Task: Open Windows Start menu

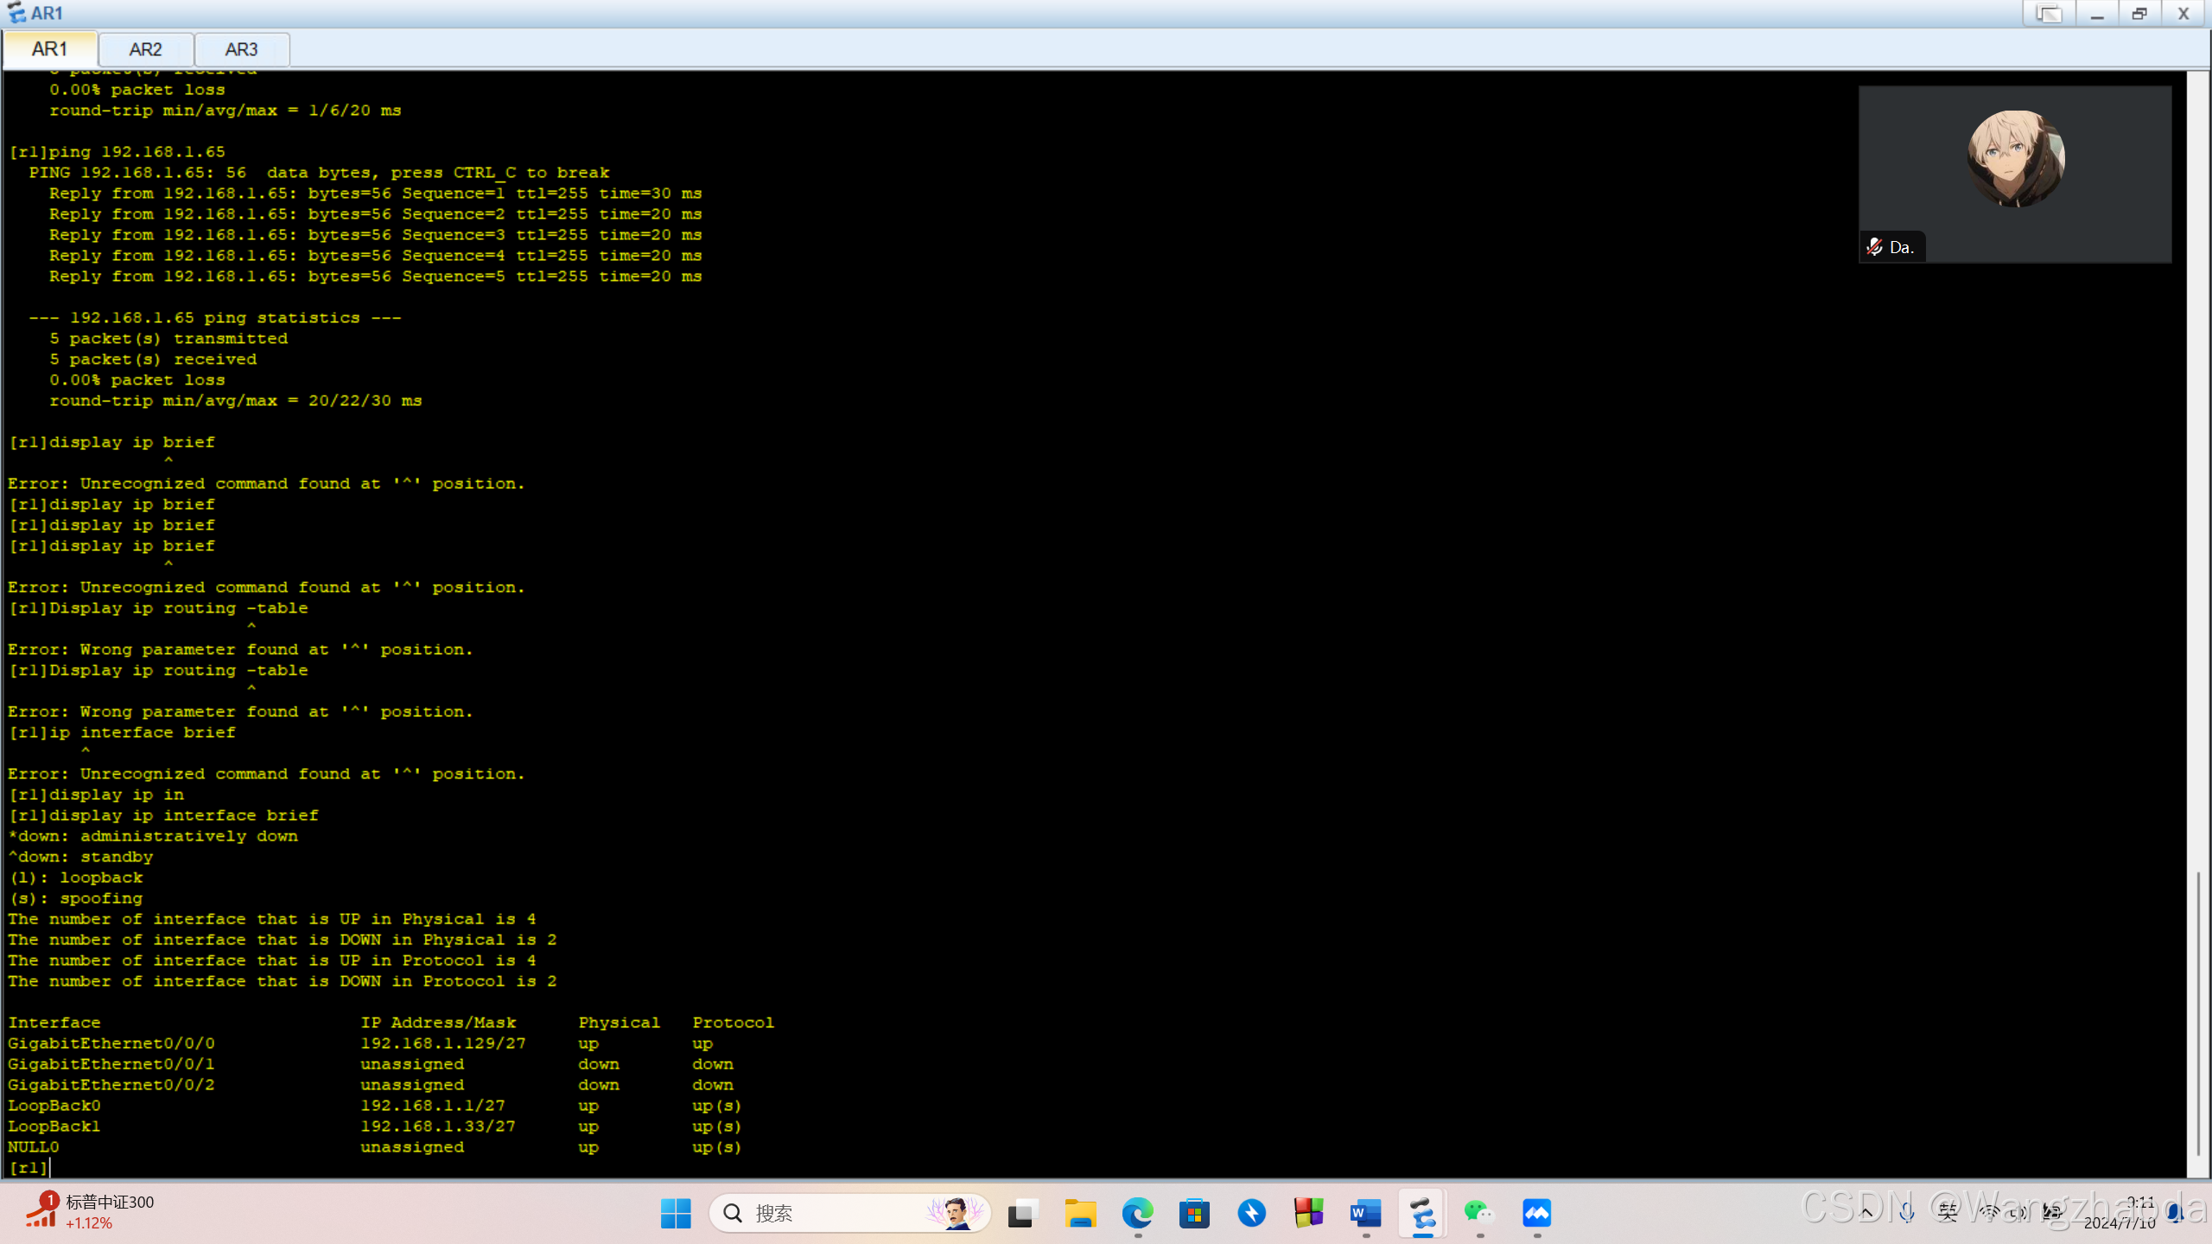Action: click(x=676, y=1213)
